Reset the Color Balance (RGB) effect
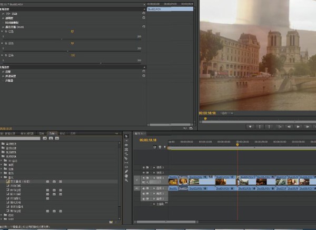This screenshot has height=230, width=316. pos(144,26)
